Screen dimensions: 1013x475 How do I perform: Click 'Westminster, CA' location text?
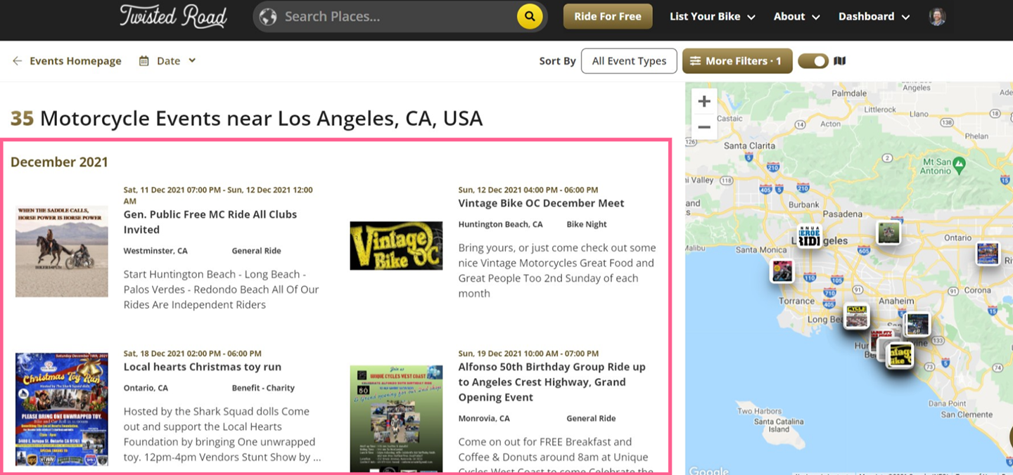pos(155,251)
